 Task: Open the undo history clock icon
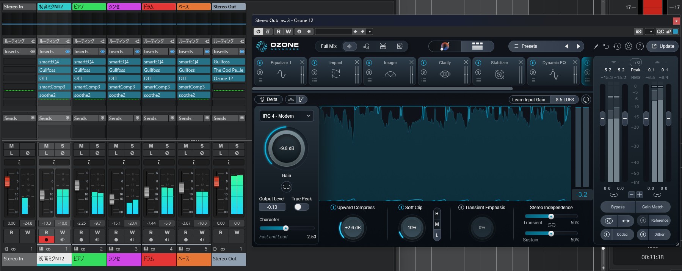coord(617,46)
